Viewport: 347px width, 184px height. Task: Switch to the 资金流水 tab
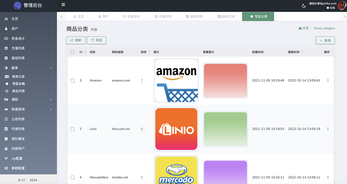(131, 16)
